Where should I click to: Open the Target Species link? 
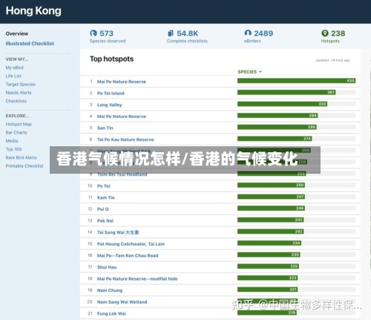click(x=21, y=85)
